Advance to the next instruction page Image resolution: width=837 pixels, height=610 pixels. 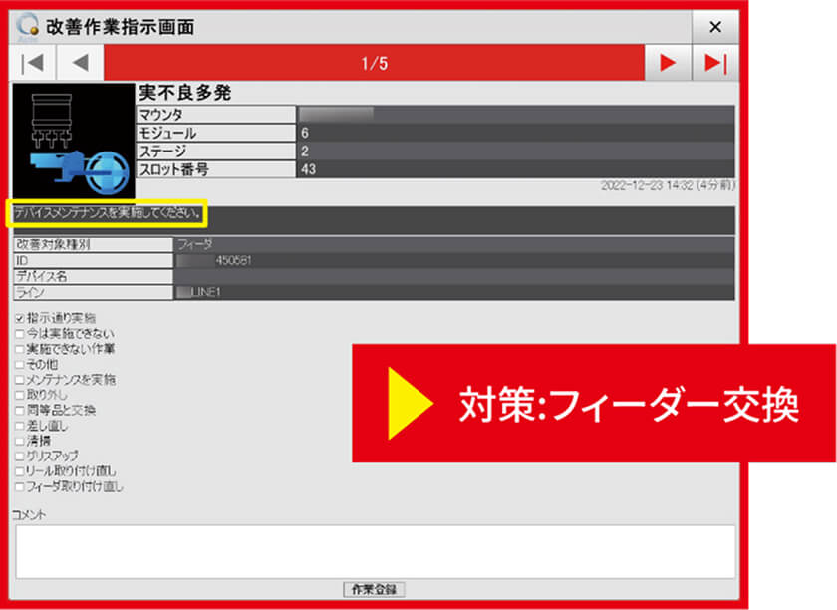pos(668,63)
